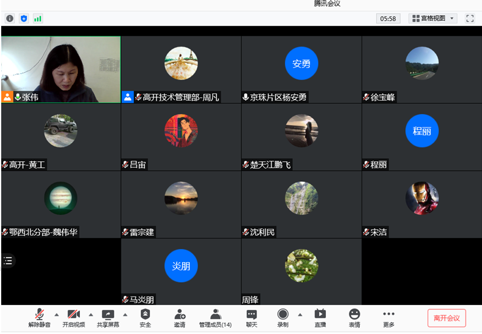Click 高开技术管理部-周凡's Eiffel Tower avatar
Screen dimensions: 482x334
181,63
